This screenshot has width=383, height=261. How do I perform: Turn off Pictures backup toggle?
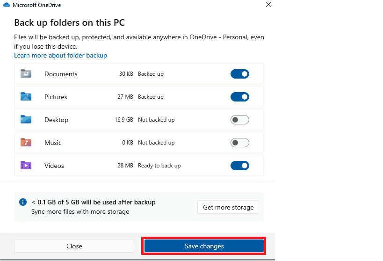coord(240,97)
